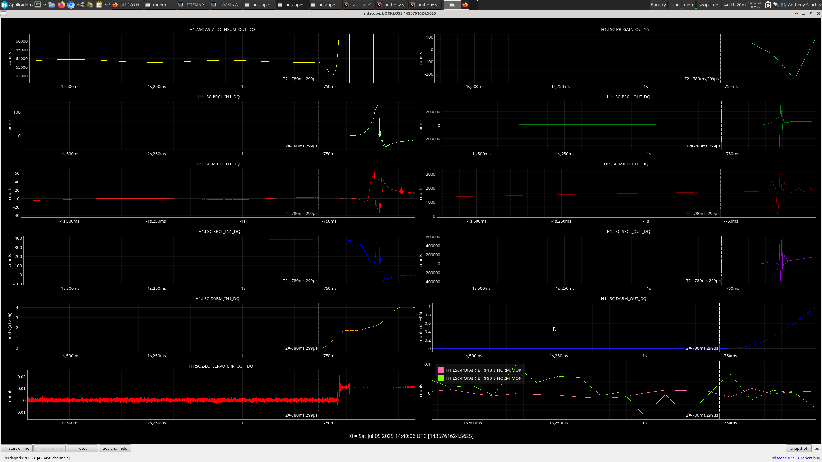Open the Applications menu

point(17,5)
